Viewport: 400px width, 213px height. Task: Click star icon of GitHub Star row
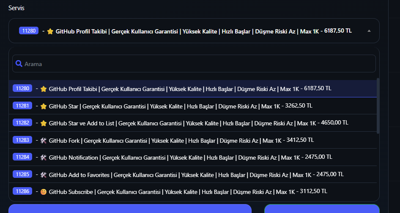click(44, 106)
